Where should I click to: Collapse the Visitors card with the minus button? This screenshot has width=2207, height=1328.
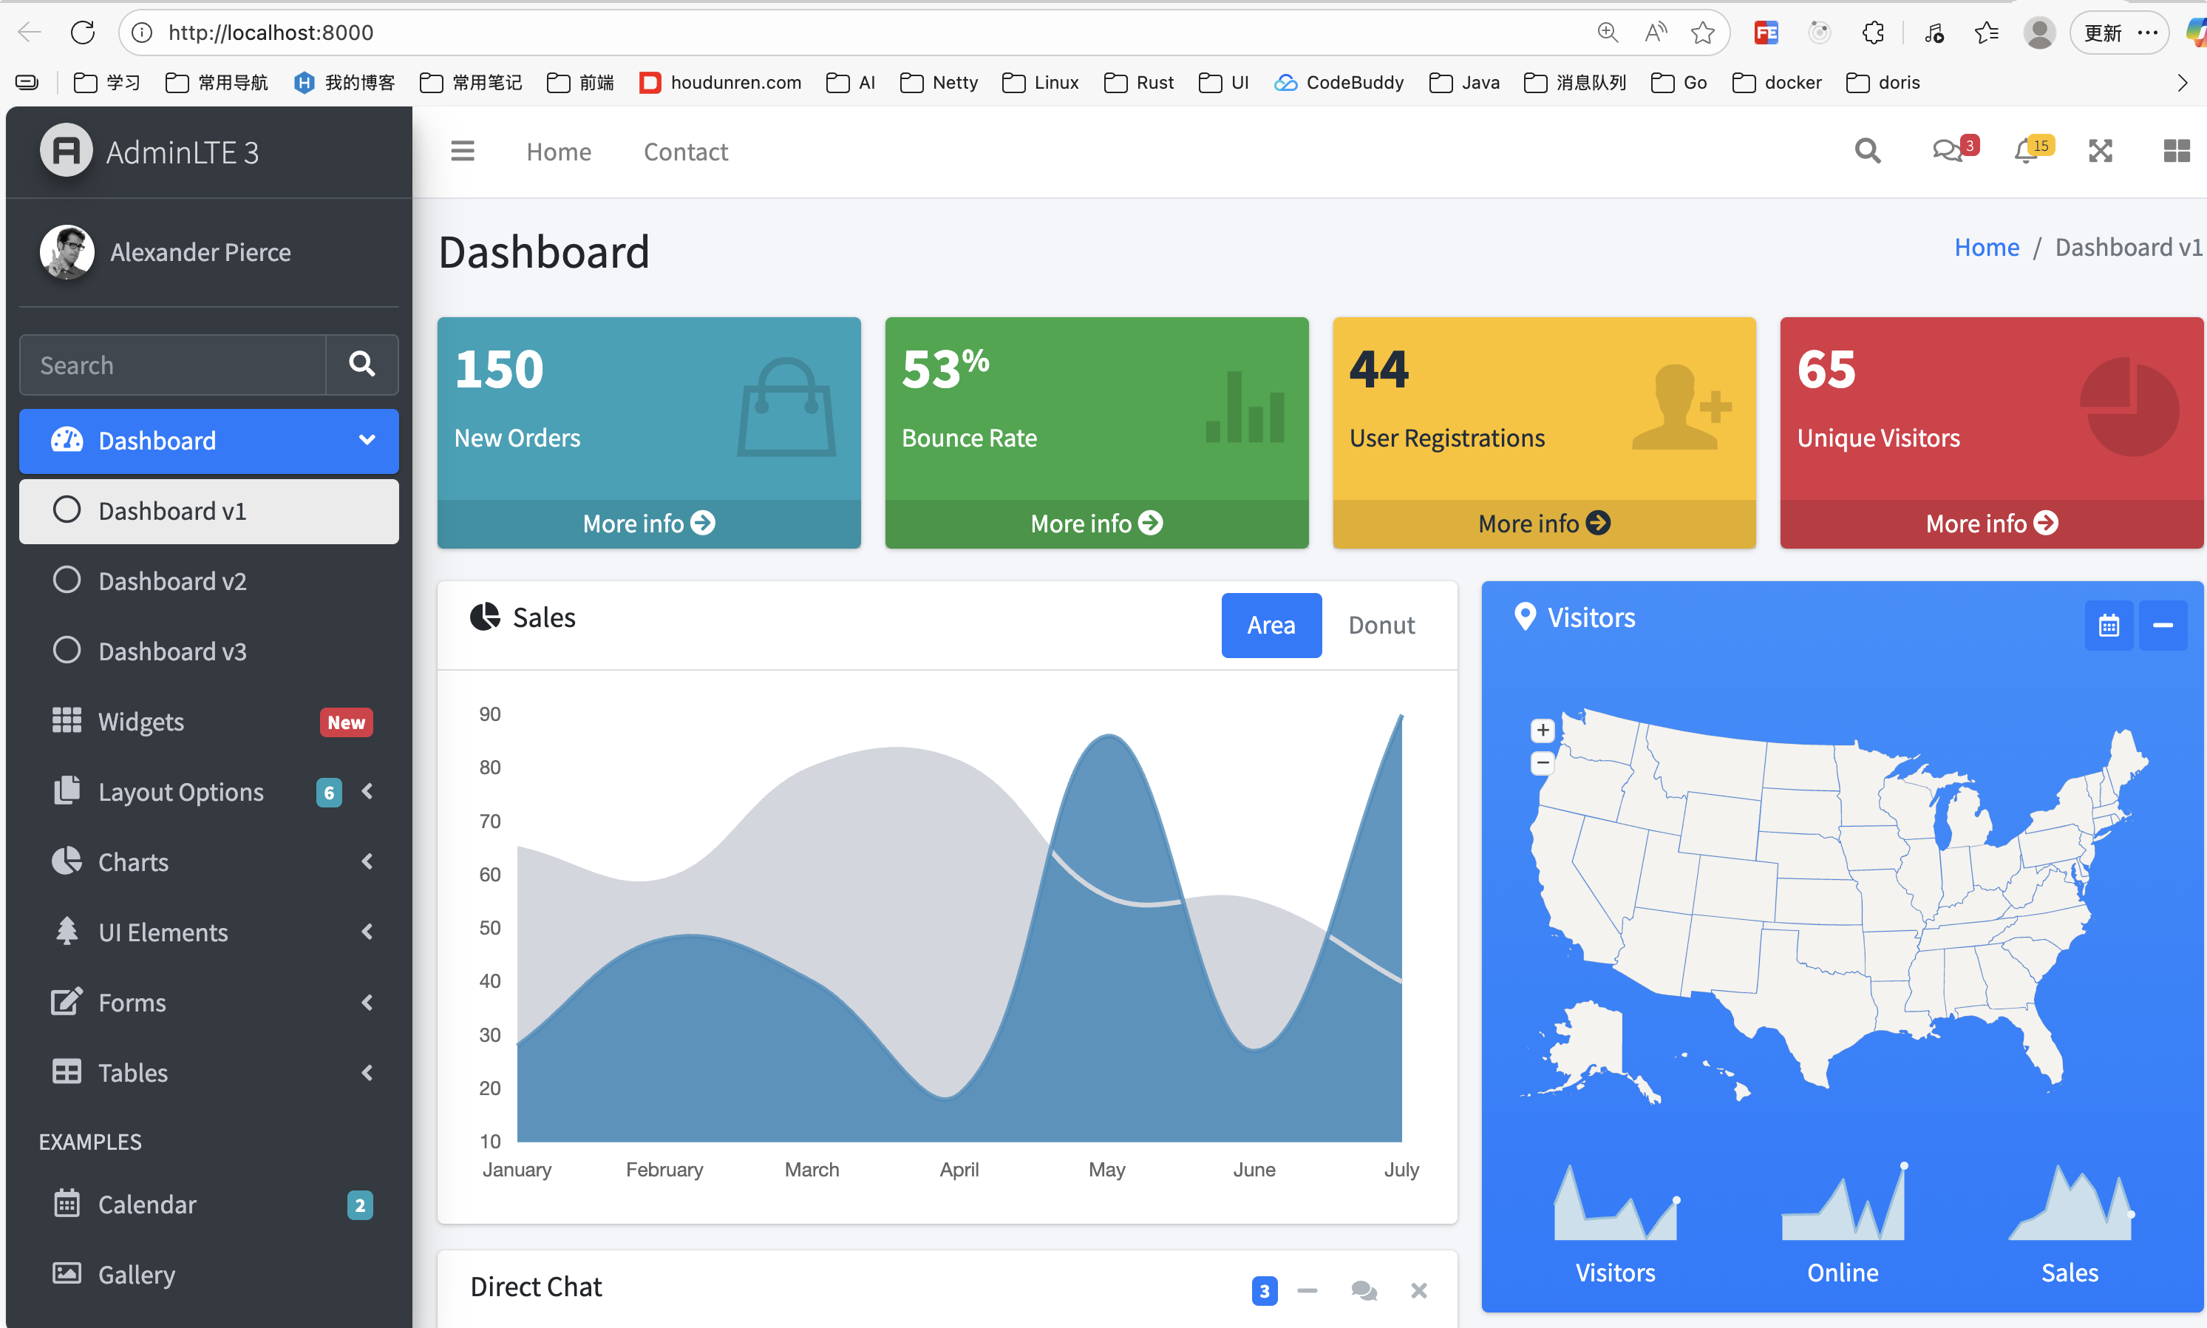click(2163, 625)
